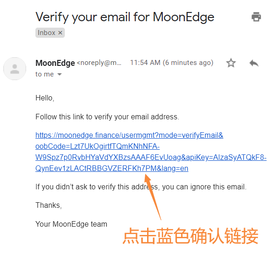Image resolution: width=274 pixels, height=258 pixels.
Task: Click the orange Chinese annotation text
Action: pos(190,236)
